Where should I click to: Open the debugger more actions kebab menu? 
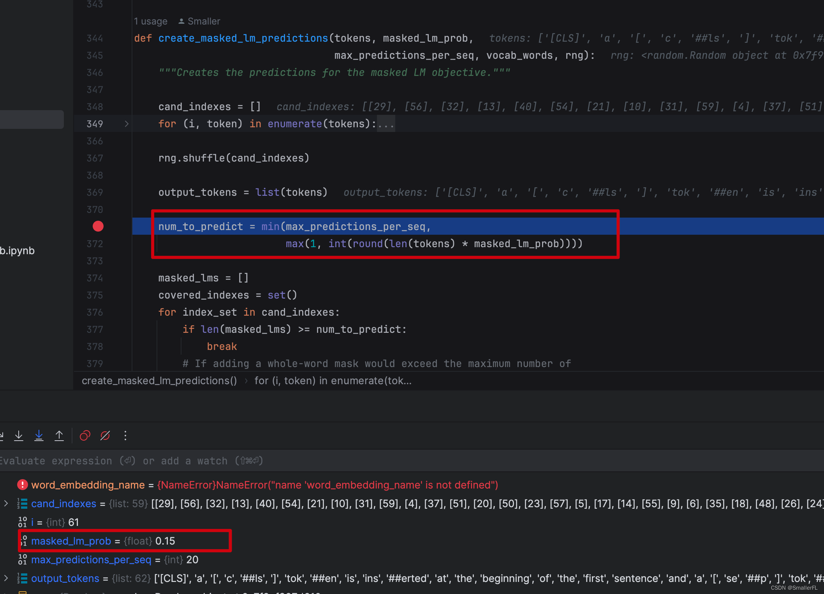tap(125, 436)
